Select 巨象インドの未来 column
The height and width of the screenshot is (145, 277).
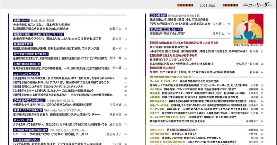tap(159, 105)
